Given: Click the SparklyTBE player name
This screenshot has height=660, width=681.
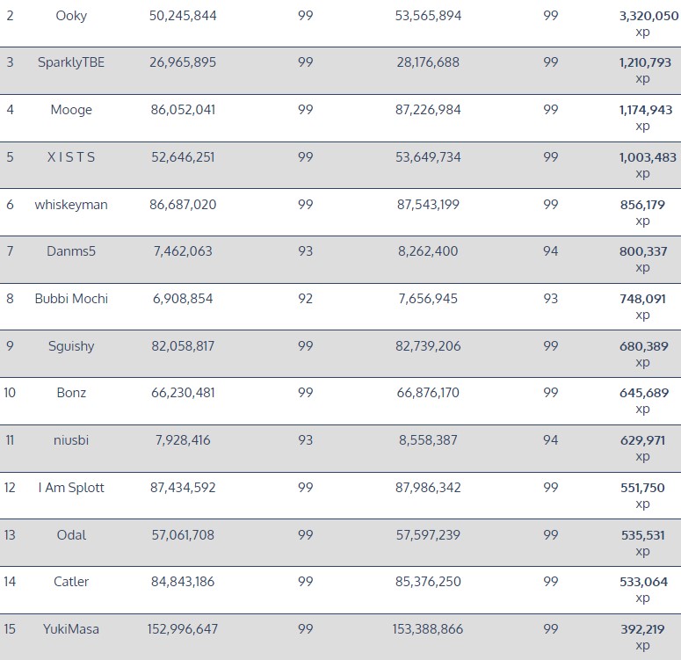Looking at the screenshot, I should [x=71, y=62].
